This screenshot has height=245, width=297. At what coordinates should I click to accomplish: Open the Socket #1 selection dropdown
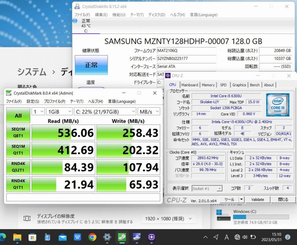tap(207, 189)
